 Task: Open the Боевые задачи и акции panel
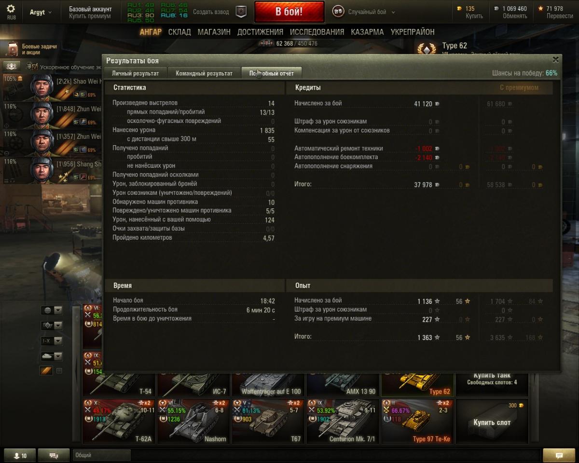(x=33, y=49)
